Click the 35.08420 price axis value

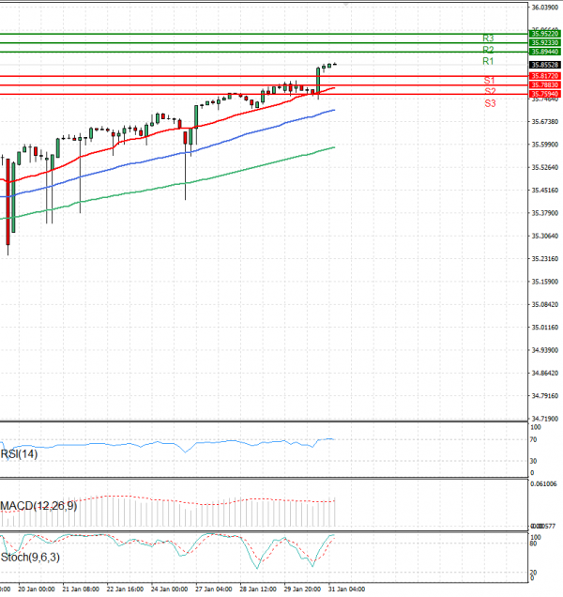click(545, 304)
